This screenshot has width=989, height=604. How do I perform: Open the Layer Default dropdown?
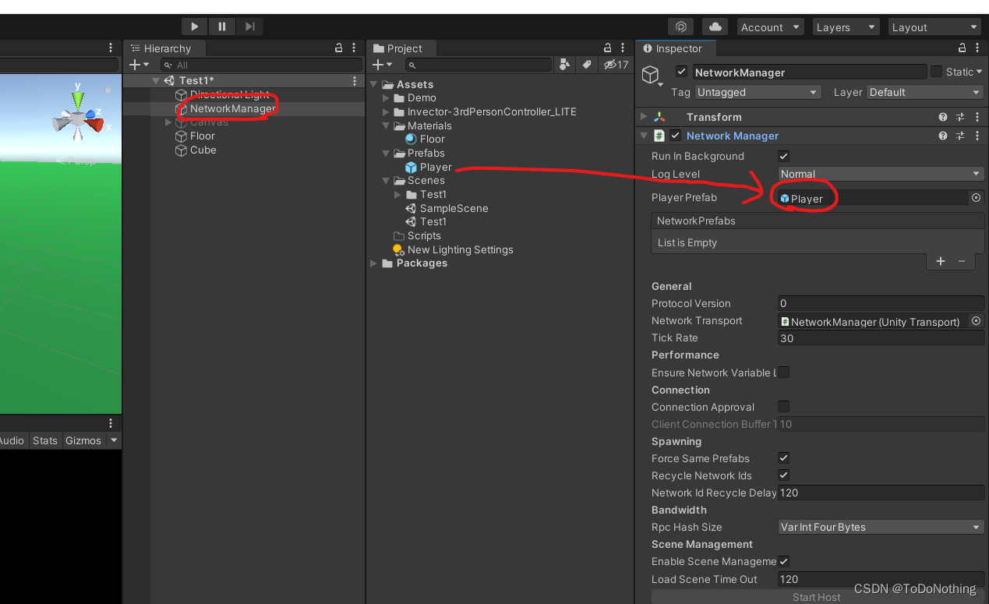(x=925, y=92)
